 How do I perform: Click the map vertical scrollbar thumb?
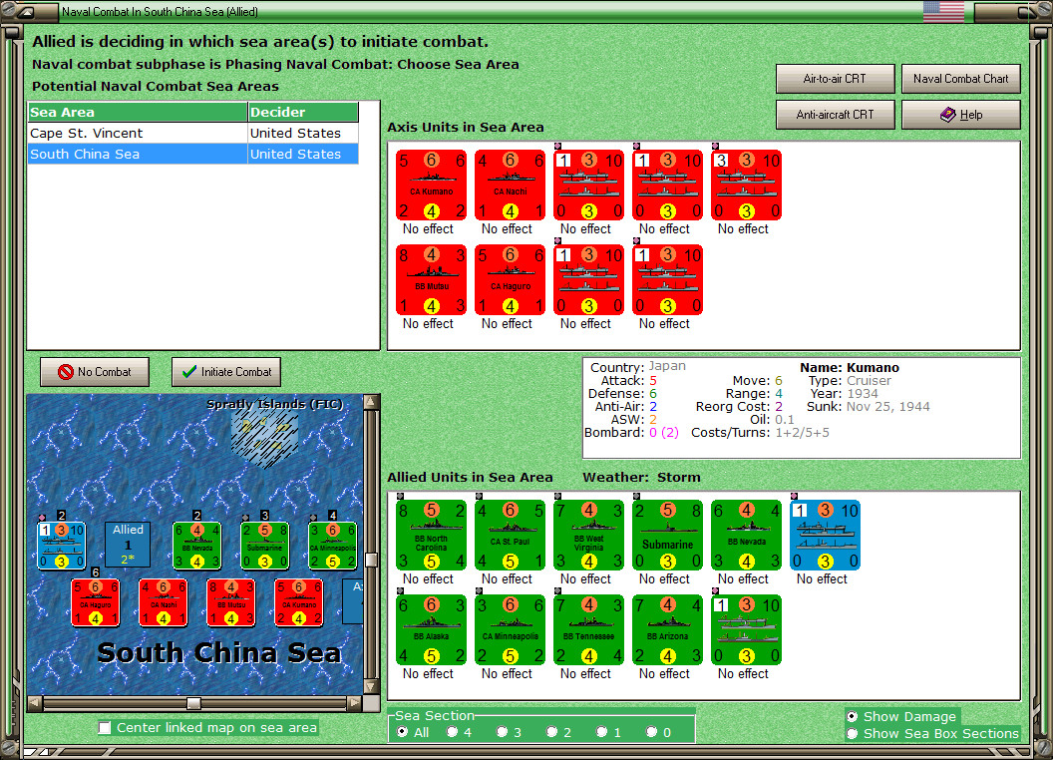pos(371,560)
